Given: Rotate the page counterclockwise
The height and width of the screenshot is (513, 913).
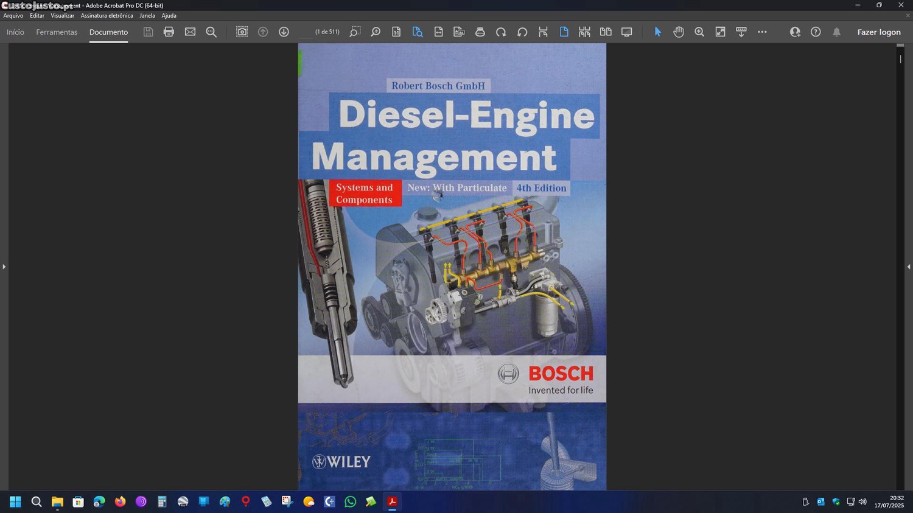Looking at the screenshot, I should pyautogui.click(x=522, y=32).
